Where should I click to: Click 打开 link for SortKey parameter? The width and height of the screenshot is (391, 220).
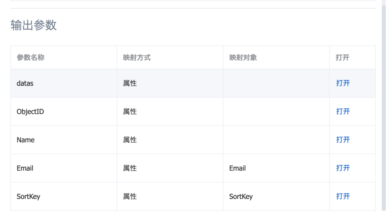pos(343,196)
